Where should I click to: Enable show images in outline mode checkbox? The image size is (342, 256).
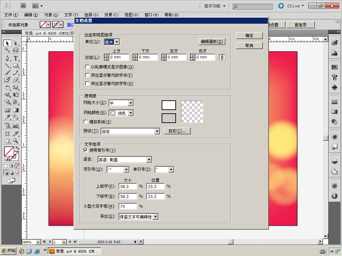[x=87, y=67]
